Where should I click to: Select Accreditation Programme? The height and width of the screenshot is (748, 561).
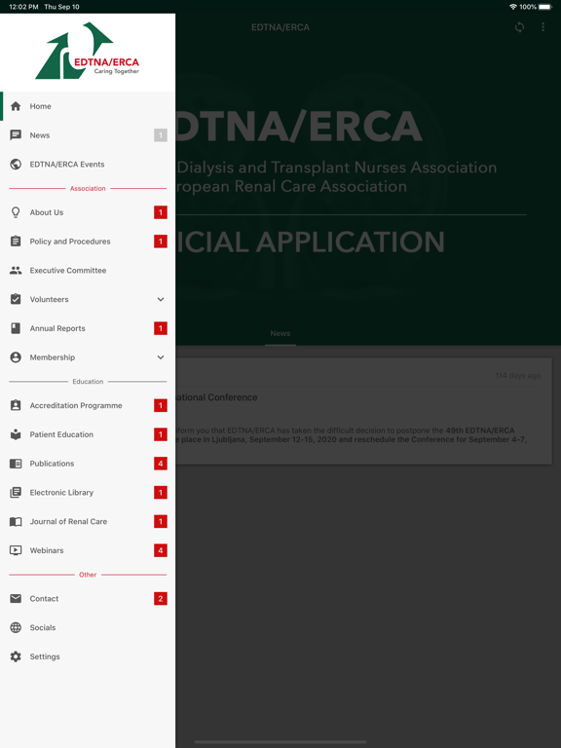88,405
